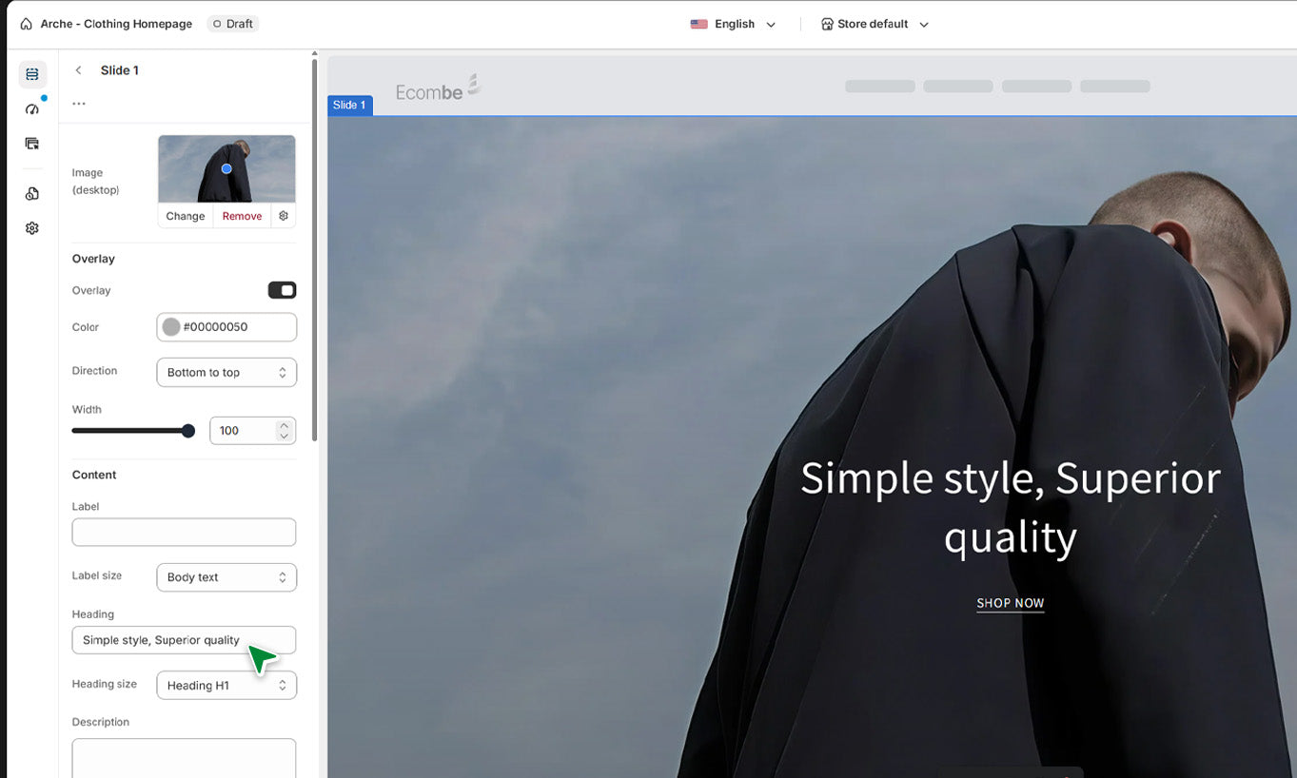
Task: Expand the Label size dropdown
Action: pos(226,577)
